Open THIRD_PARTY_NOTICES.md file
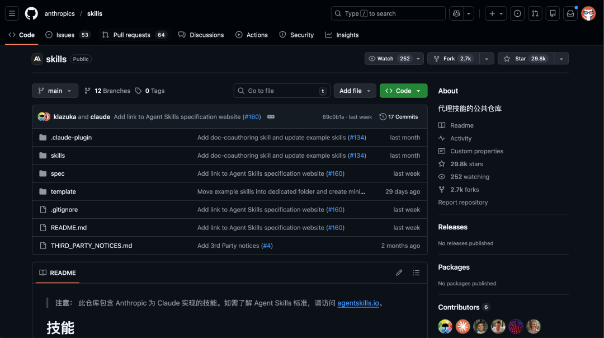This screenshot has width=604, height=338. click(91, 246)
